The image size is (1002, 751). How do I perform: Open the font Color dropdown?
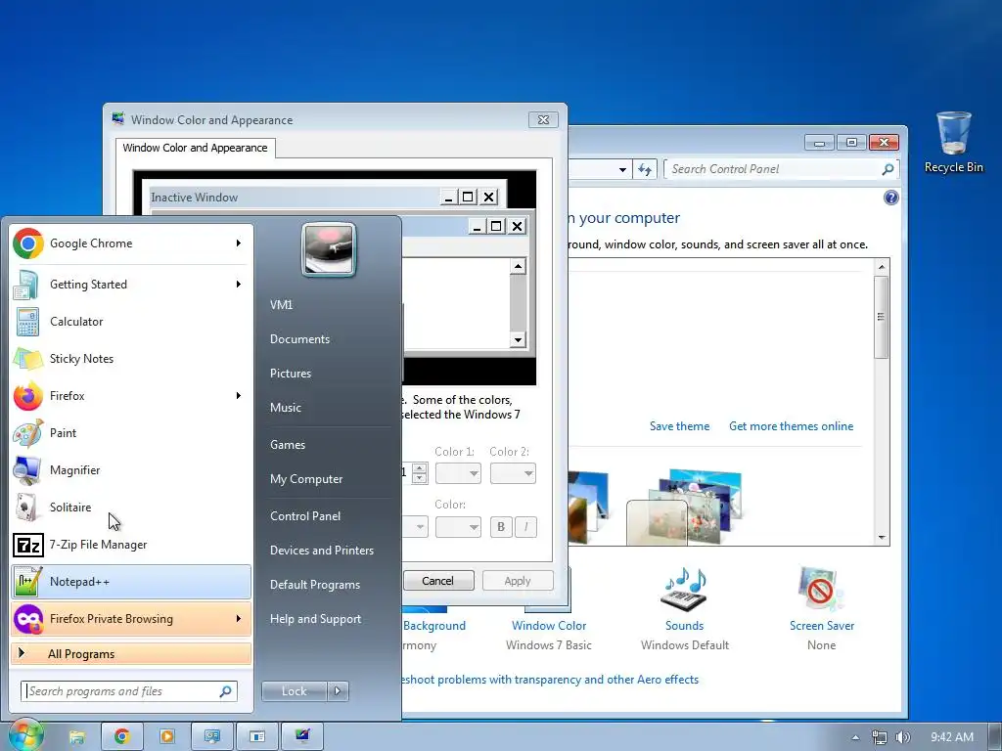coord(458,527)
